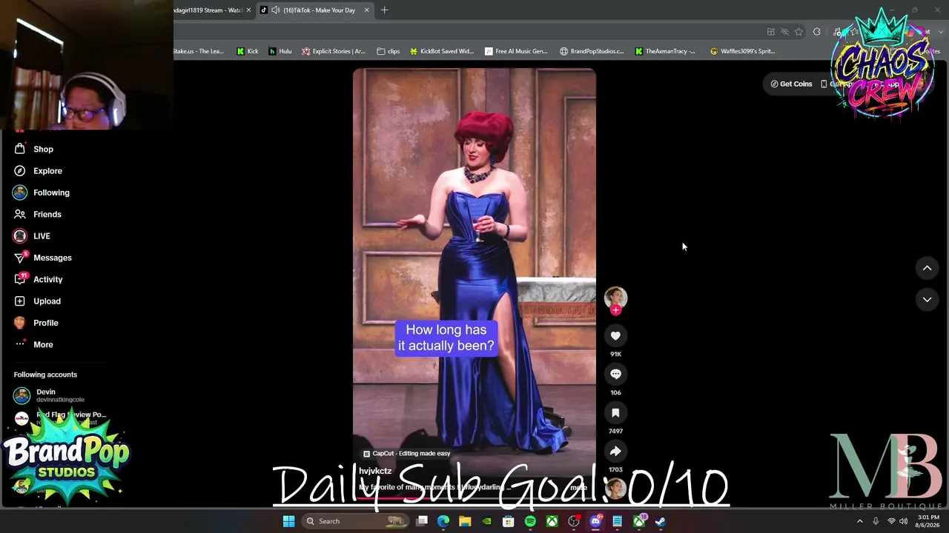949x533 pixels.
Task: Open the BrandPopStudios bookmark
Action: pos(592,51)
